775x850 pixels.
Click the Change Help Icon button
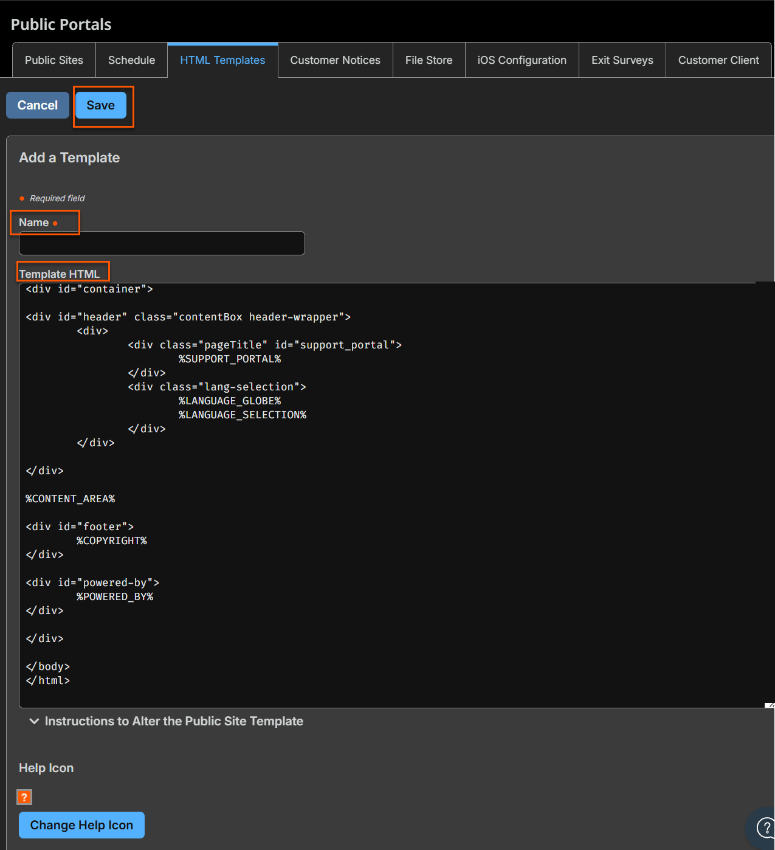click(81, 825)
